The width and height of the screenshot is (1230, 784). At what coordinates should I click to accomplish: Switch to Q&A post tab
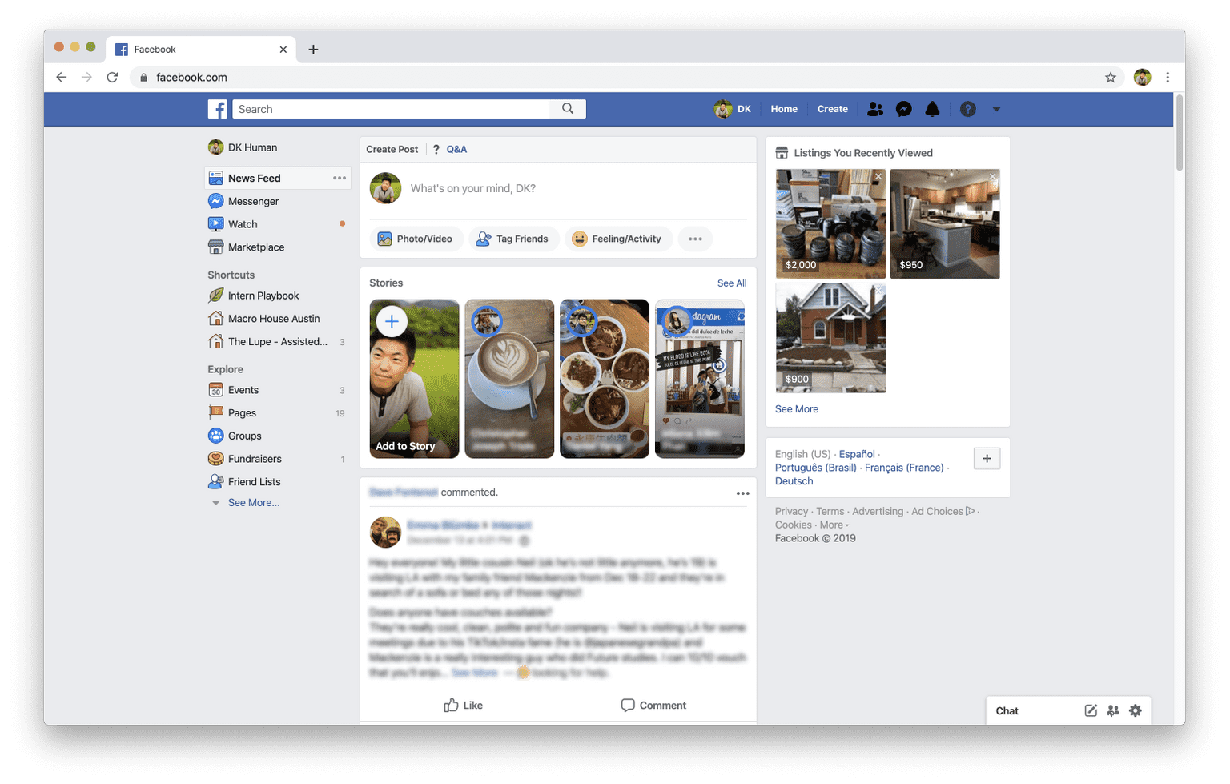456,149
